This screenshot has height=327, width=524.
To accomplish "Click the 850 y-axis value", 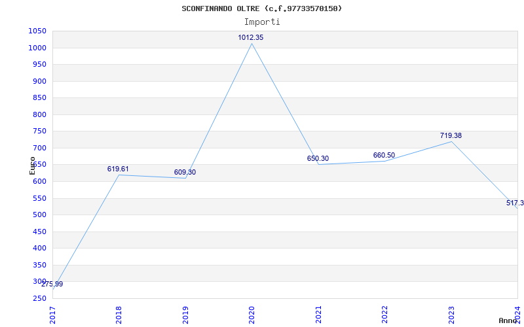I will 39,98.
